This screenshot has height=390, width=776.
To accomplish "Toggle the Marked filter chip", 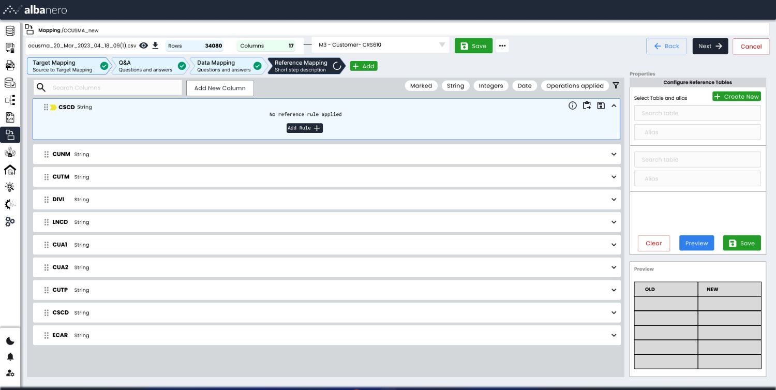I will click(421, 86).
